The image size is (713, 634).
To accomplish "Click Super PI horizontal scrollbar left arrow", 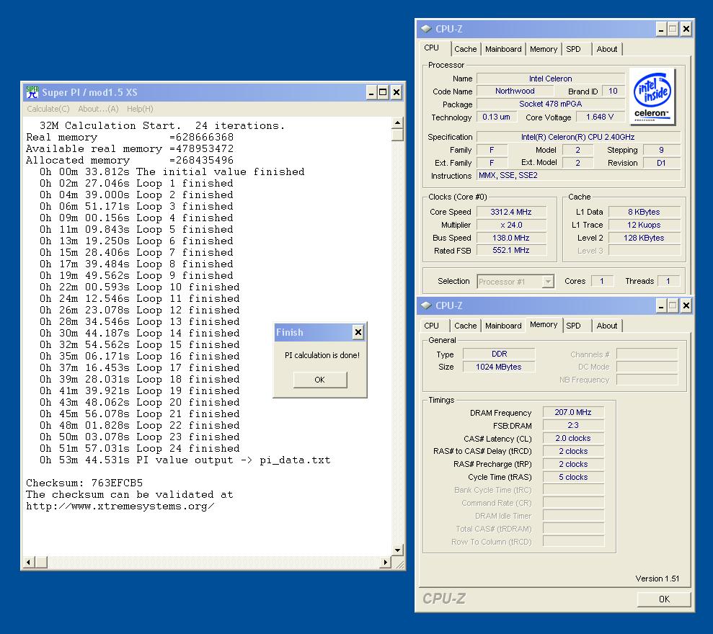I will [28, 562].
